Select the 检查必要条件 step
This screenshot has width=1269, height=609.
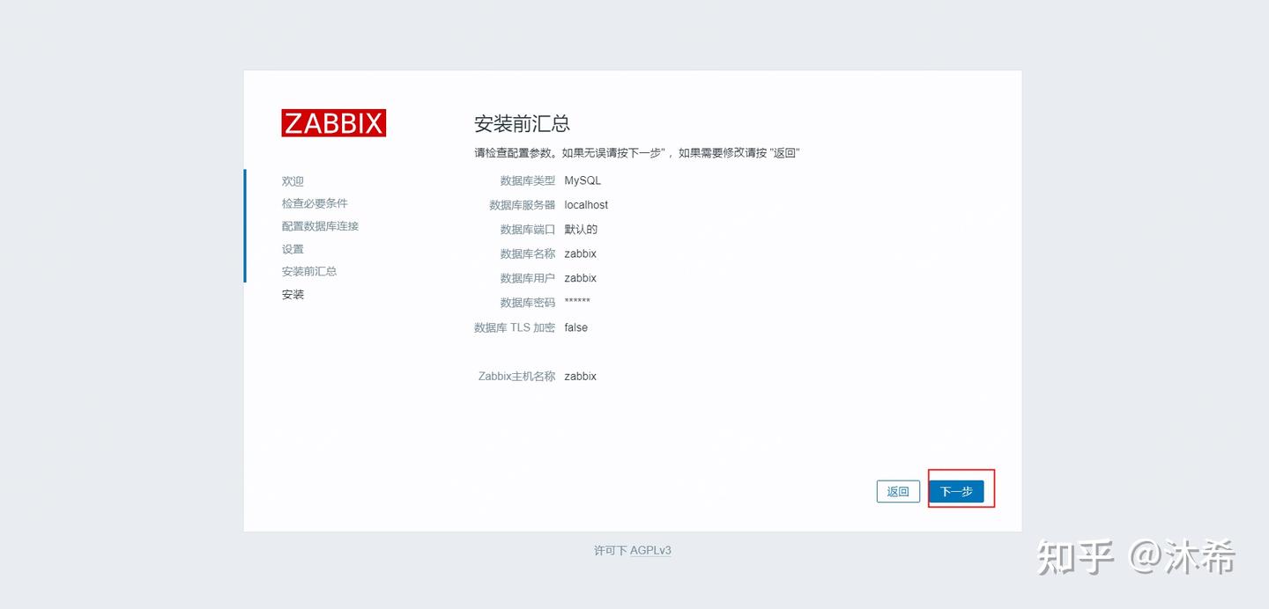[x=314, y=203]
